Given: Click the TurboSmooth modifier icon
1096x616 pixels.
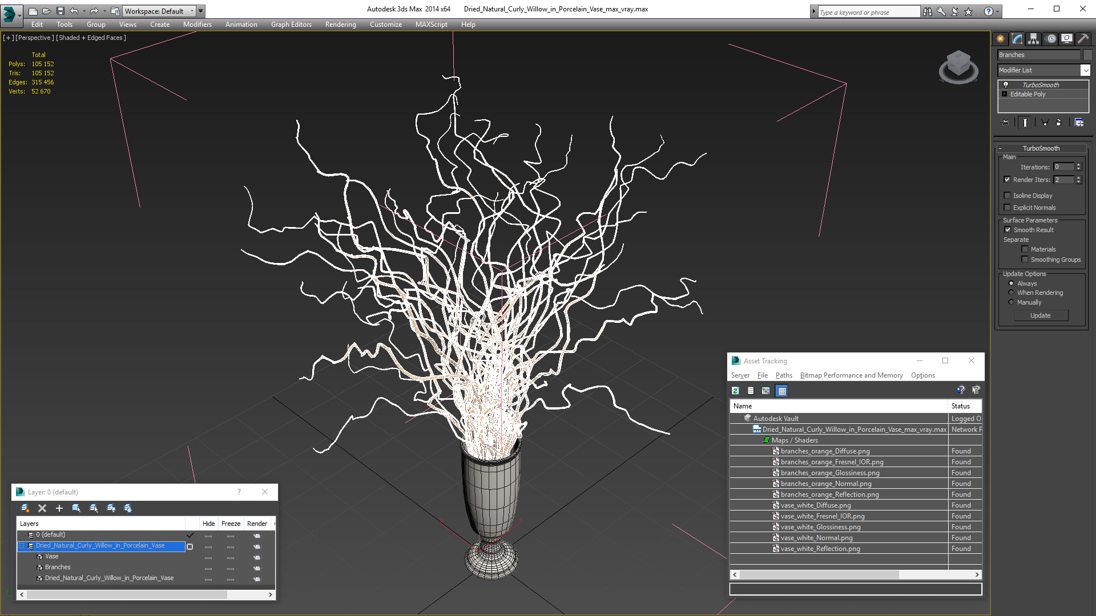Looking at the screenshot, I should 1006,83.
